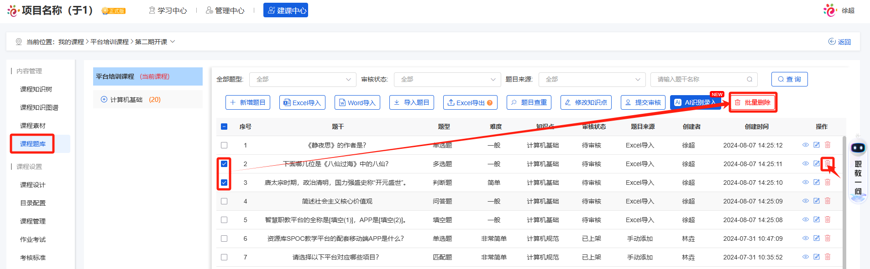This screenshot has height=269, width=870.
Task: Select 平台培训课程 (当前课程) header
Action: pyautogui.click(x=148, y=76)
